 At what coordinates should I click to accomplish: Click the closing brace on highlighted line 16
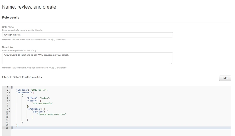(x=12, y=128)
